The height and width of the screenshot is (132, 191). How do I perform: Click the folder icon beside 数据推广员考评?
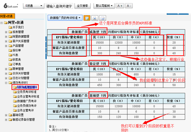[x=15, y=101]
